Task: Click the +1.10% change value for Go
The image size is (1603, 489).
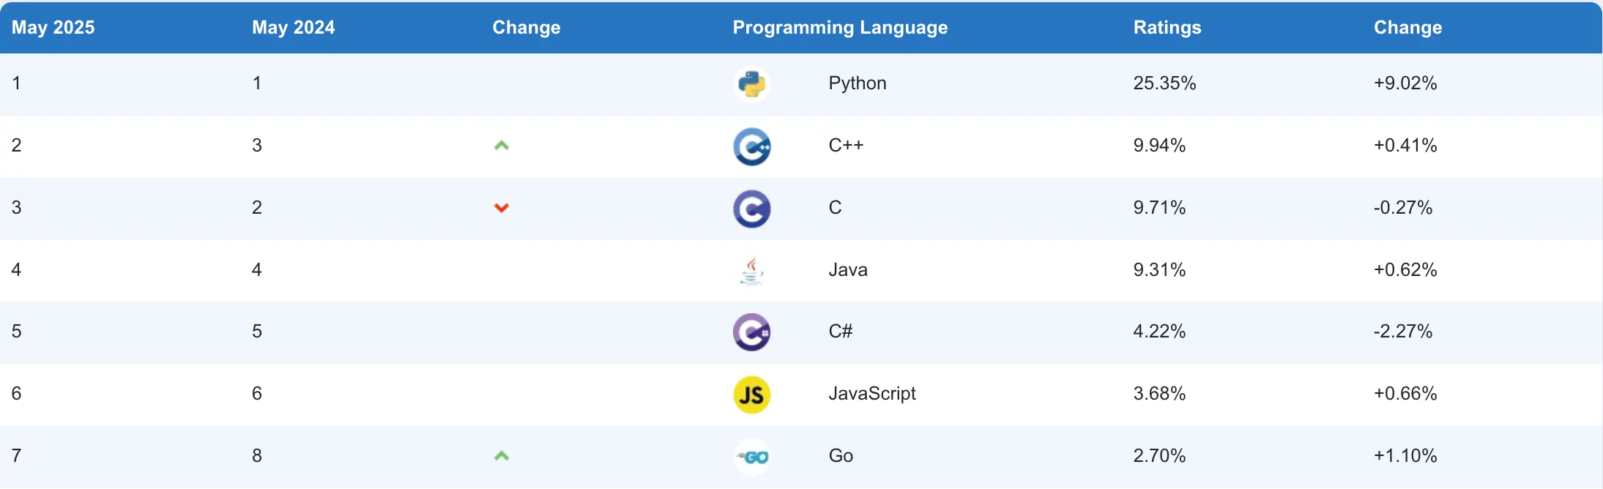Action: (x=1405, y=456)
